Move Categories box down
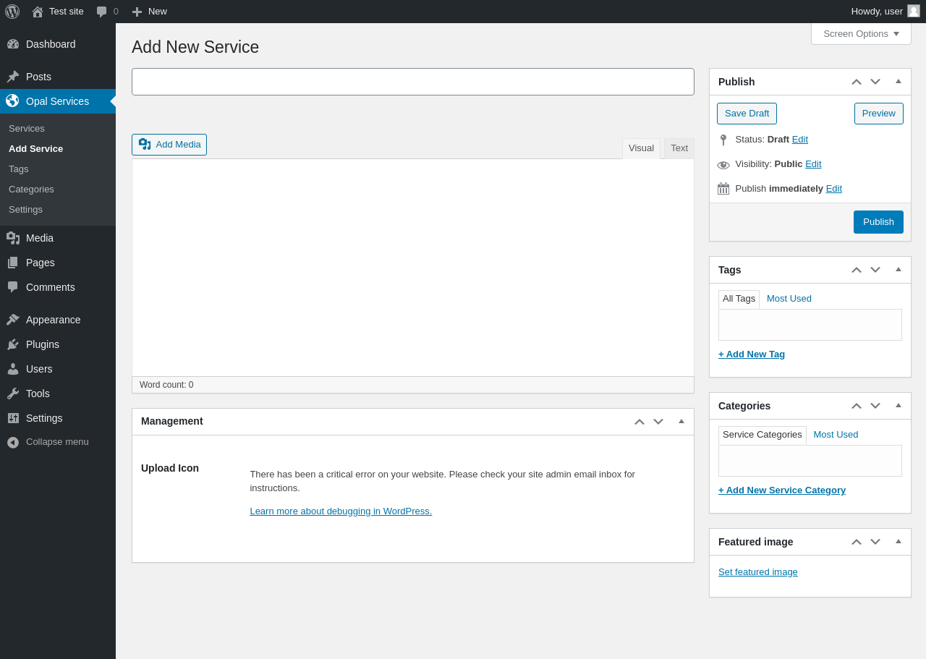 [875, 406]
